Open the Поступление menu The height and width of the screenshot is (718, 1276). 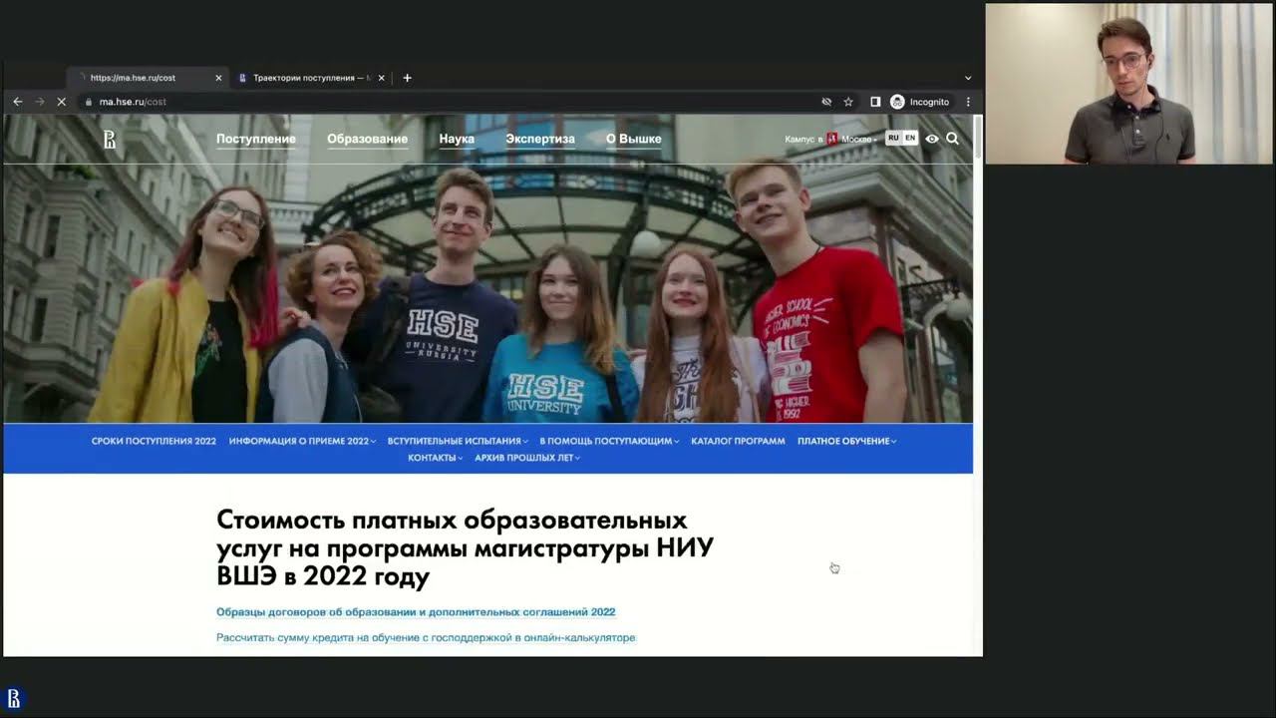[256, 139]
